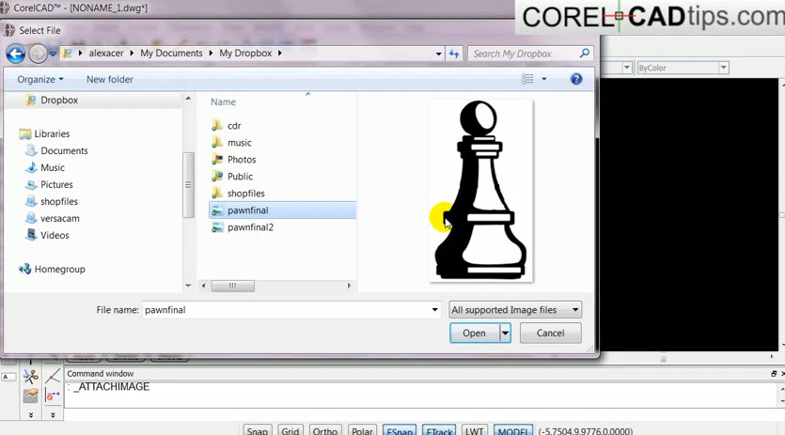Click the change view icon
This screenshot has width=785, height=435.
527,79
